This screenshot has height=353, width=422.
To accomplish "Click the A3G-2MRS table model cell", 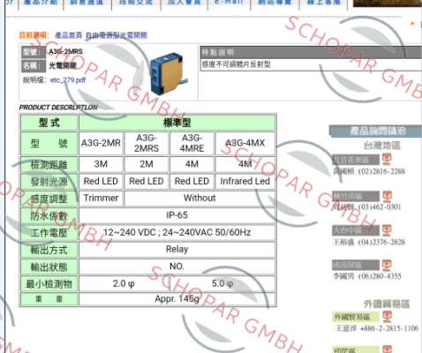I will [147, 143].
